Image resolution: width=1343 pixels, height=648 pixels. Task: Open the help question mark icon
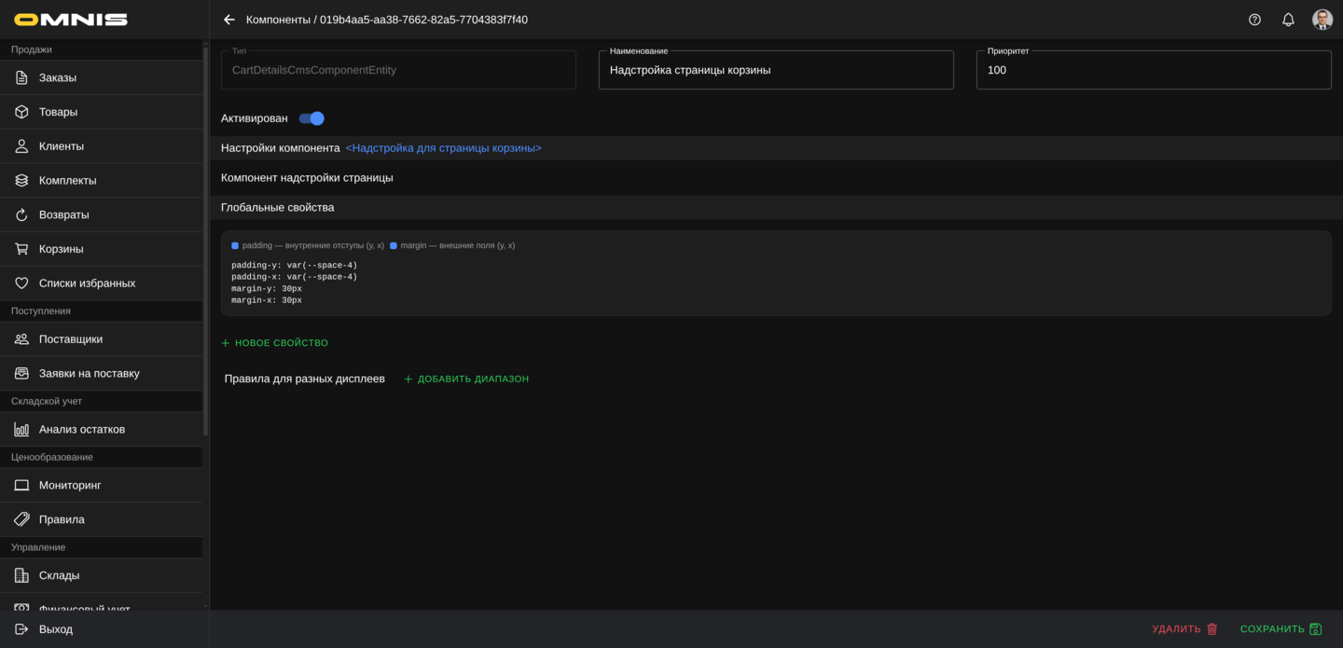(1254, 20)
